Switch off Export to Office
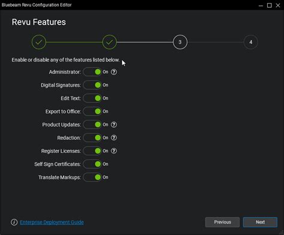The width and height of the screenshot is (284, 235). click(92, 112)
